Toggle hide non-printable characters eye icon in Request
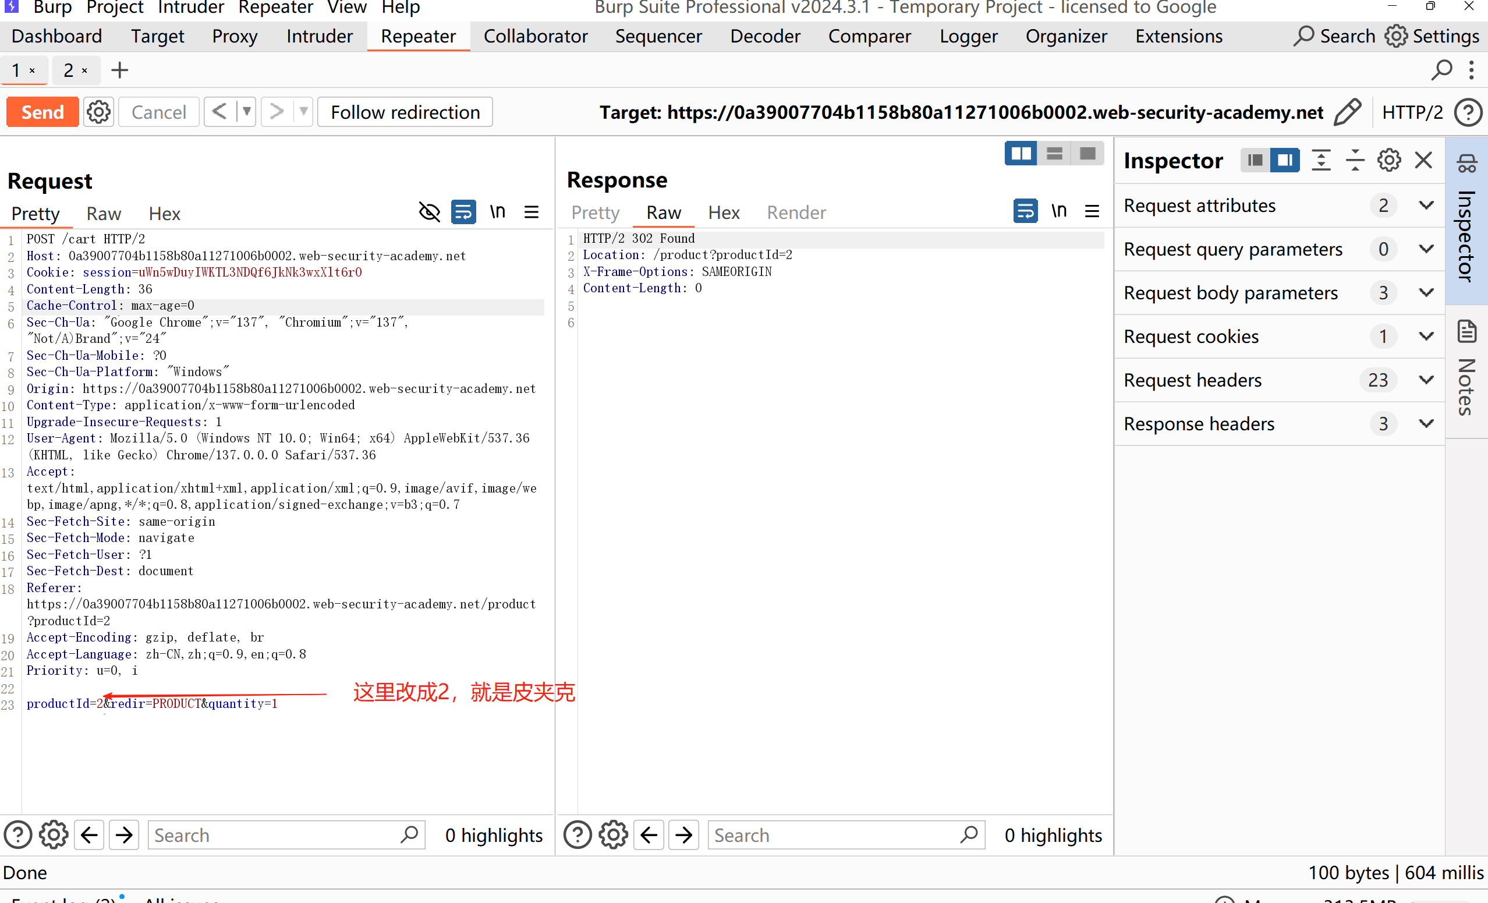The width and height of the screenshot is (1488, 903). click(x=430, y=212)
